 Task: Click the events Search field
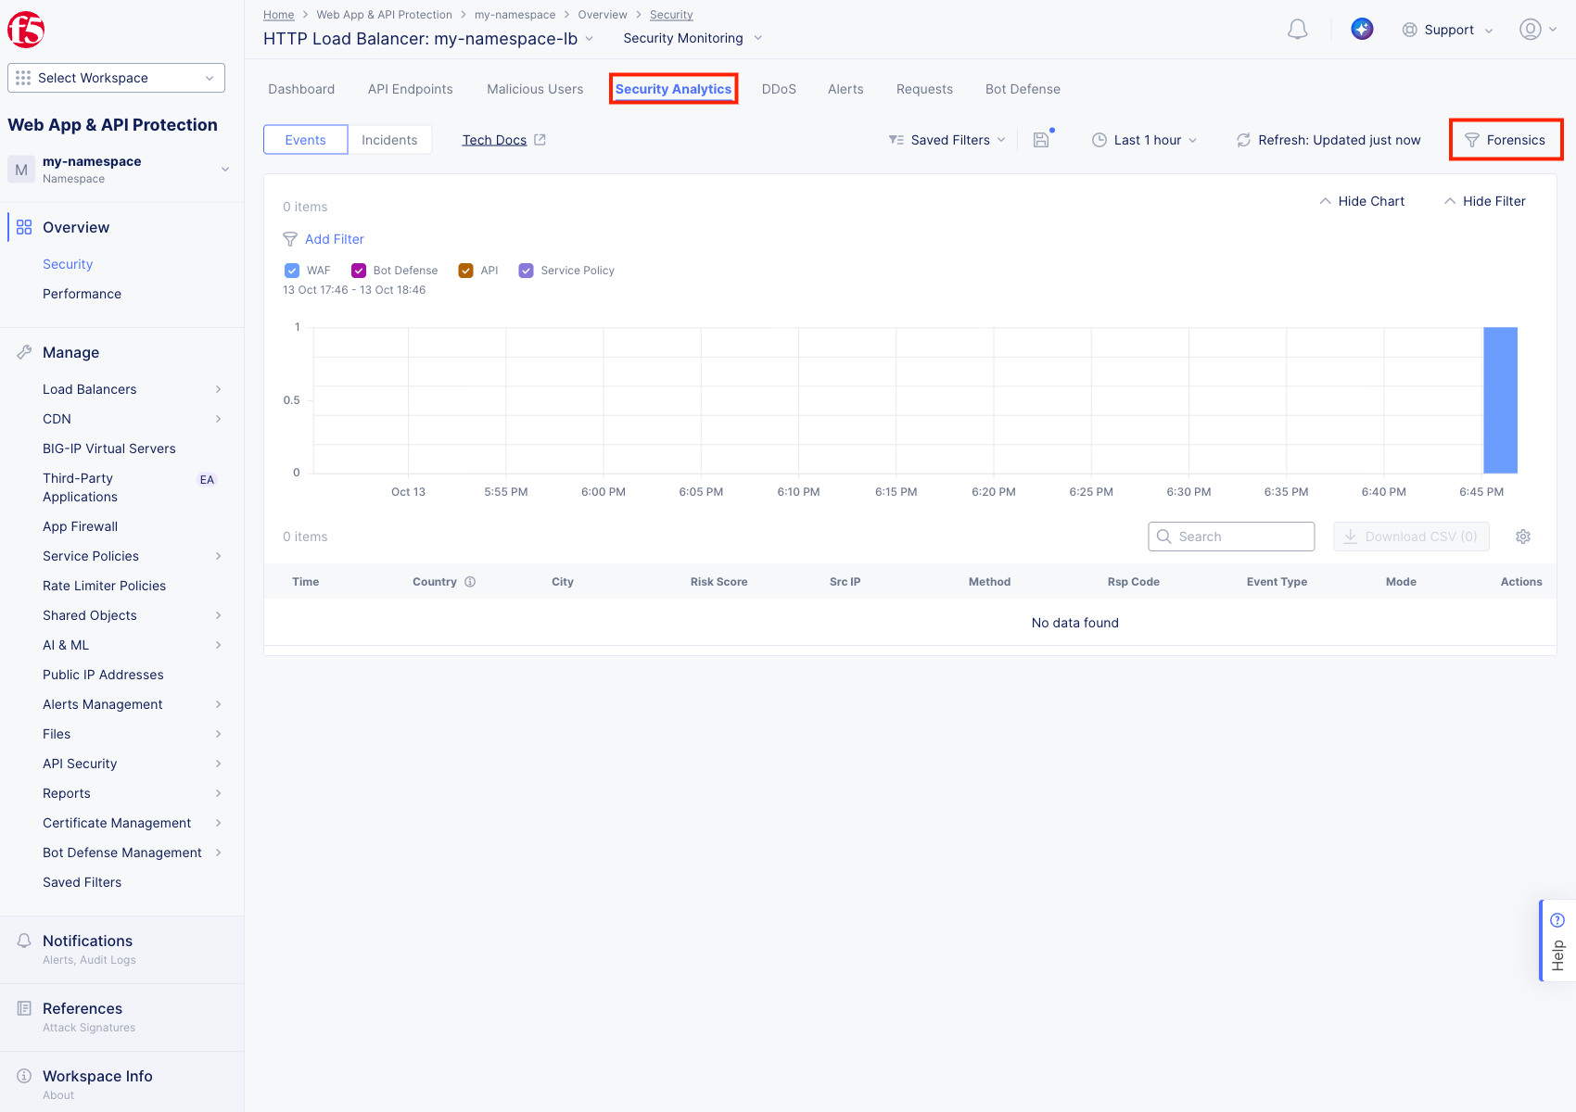pos(1231,537)
